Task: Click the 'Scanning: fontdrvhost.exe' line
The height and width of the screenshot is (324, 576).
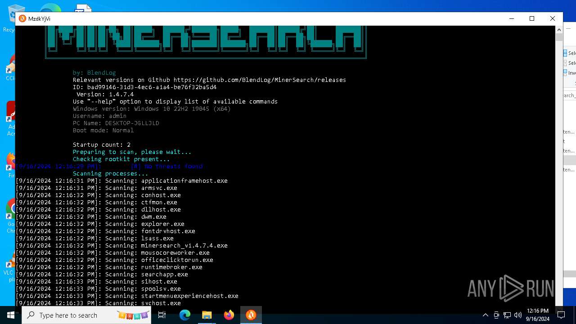Action: click(x=105, y=231)
